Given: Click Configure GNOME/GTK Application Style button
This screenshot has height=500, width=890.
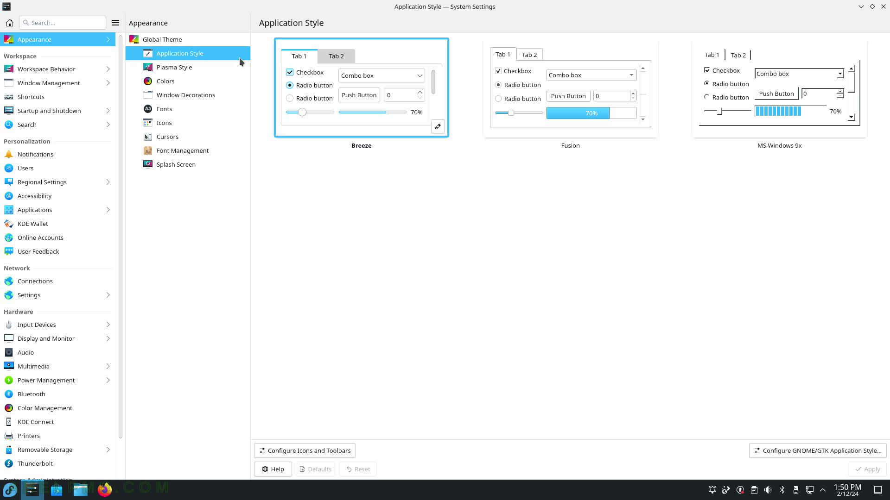Looking at the screenshot, I should pyautogui.click(x=818, y=450).
